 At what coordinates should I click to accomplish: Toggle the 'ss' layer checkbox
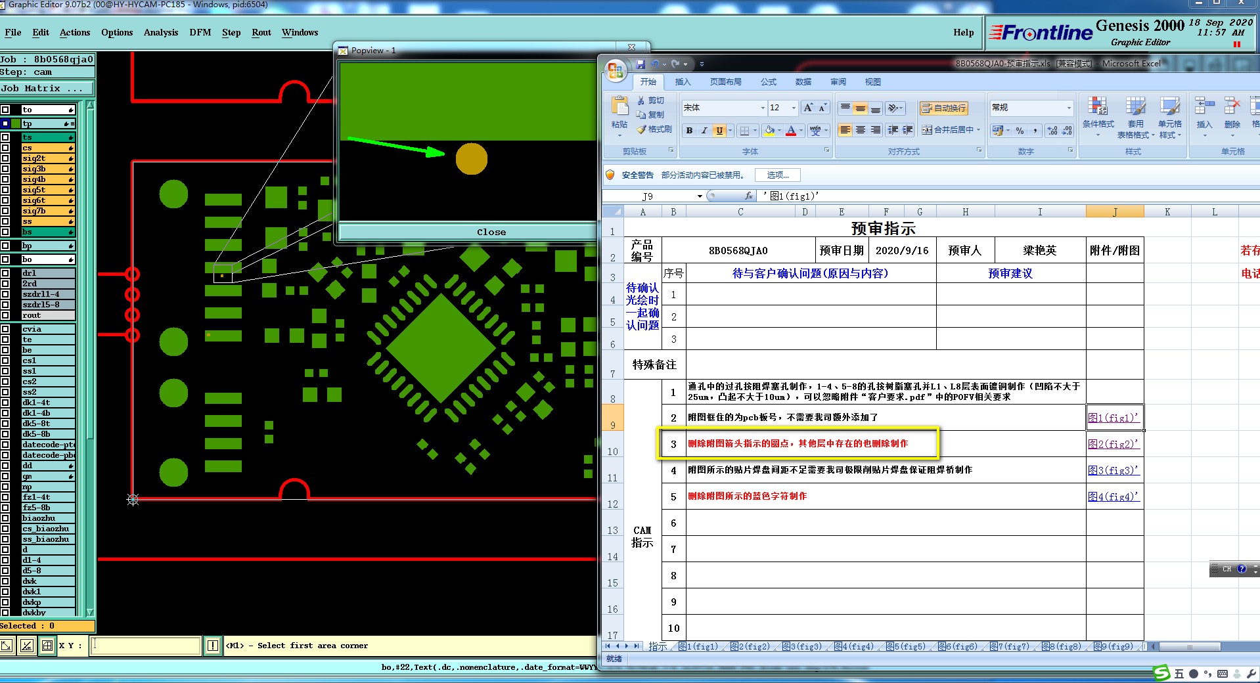[5, 221]
